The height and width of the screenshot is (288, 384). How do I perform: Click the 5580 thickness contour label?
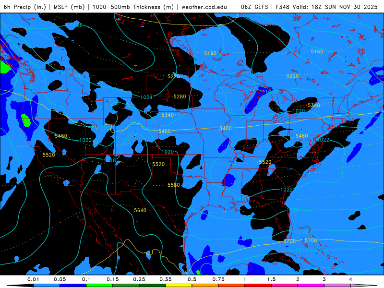174,185
